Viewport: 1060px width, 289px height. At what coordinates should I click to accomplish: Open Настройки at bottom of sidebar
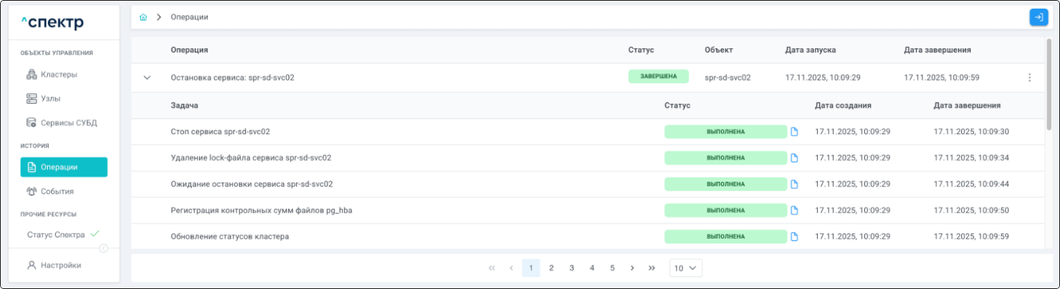coord(60,266)
